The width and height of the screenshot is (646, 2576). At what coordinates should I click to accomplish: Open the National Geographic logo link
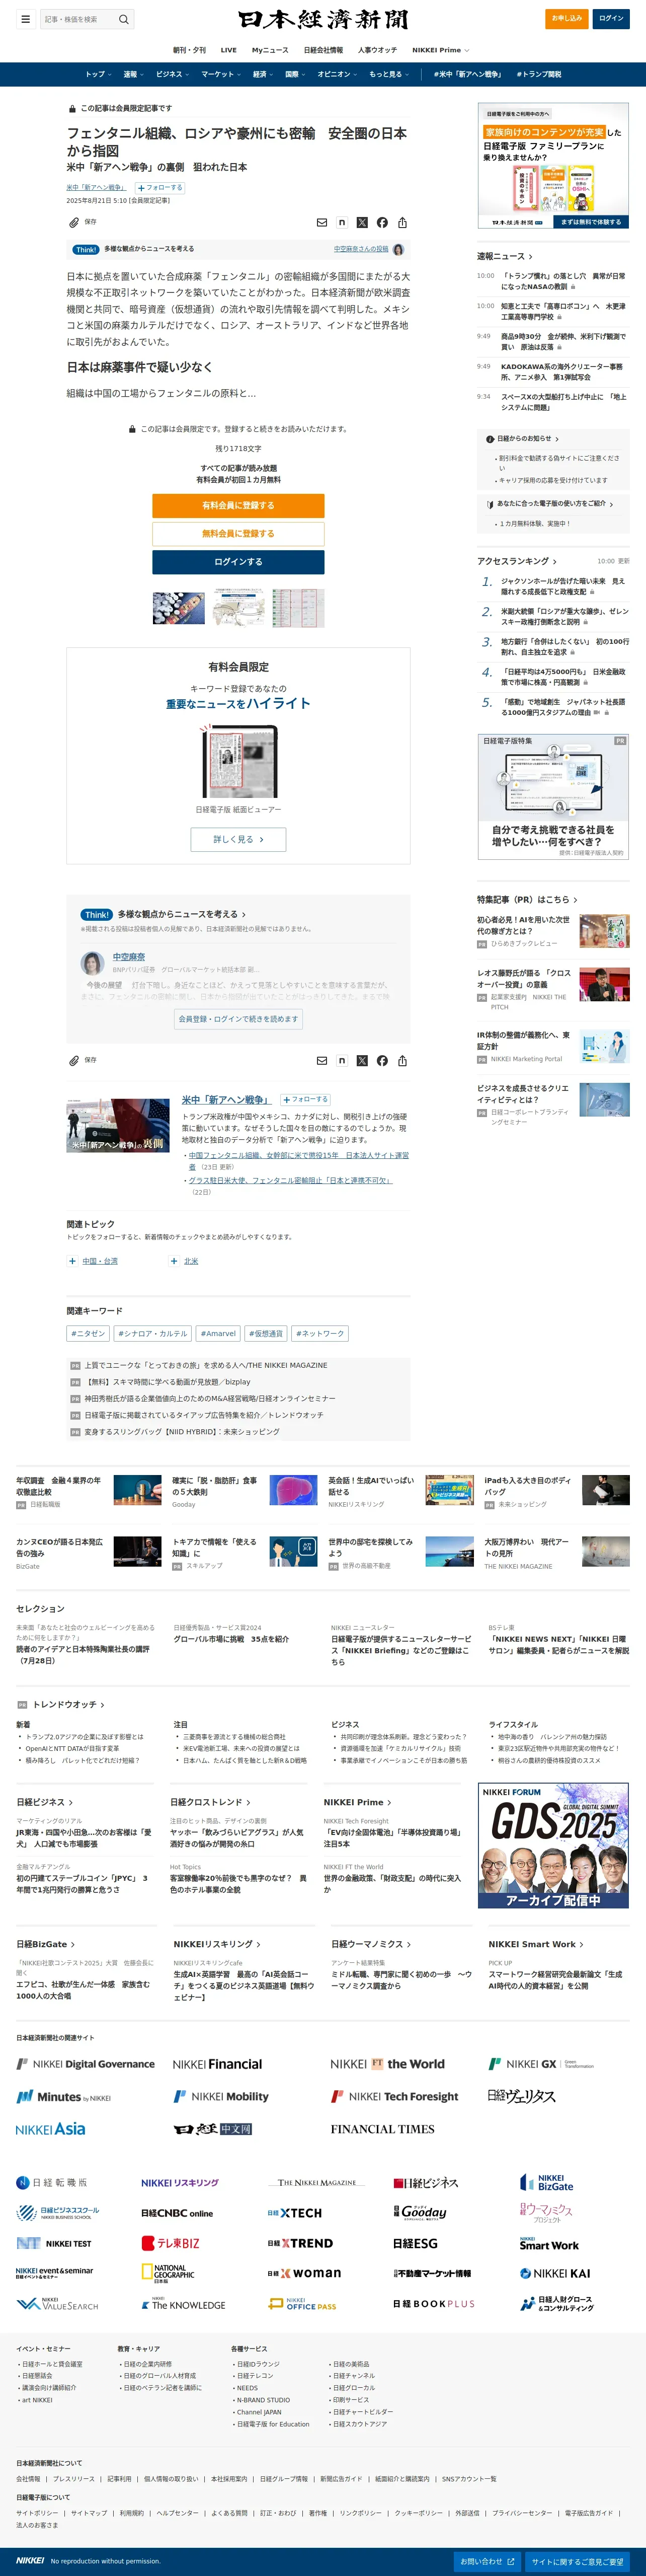coord(168,2273)
